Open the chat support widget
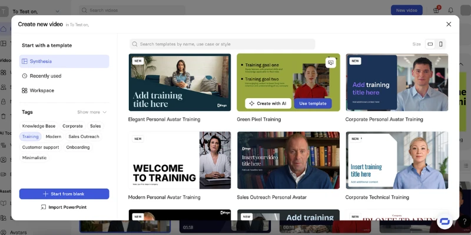The image size is (471, 235). tap(445, 221)
